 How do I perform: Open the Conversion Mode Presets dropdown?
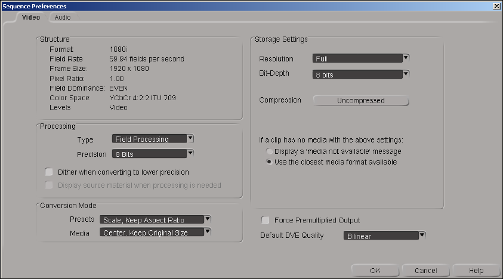coord(155,219)
